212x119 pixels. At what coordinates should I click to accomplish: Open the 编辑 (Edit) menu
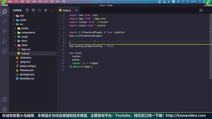point(22,2)
